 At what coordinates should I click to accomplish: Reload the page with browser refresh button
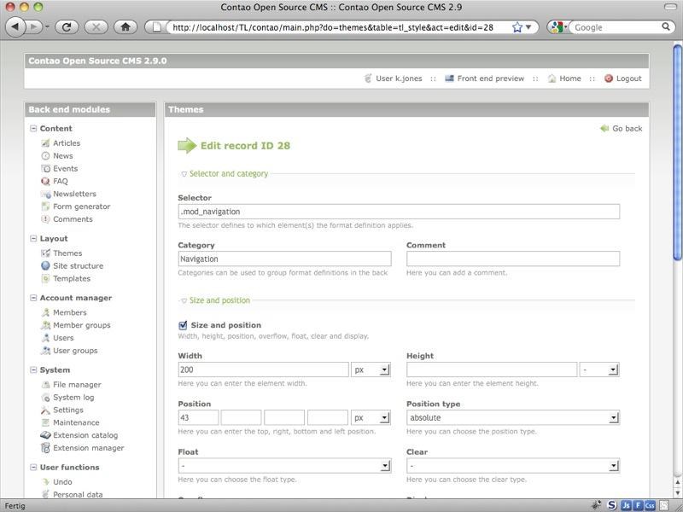click(x=67, y=27)
